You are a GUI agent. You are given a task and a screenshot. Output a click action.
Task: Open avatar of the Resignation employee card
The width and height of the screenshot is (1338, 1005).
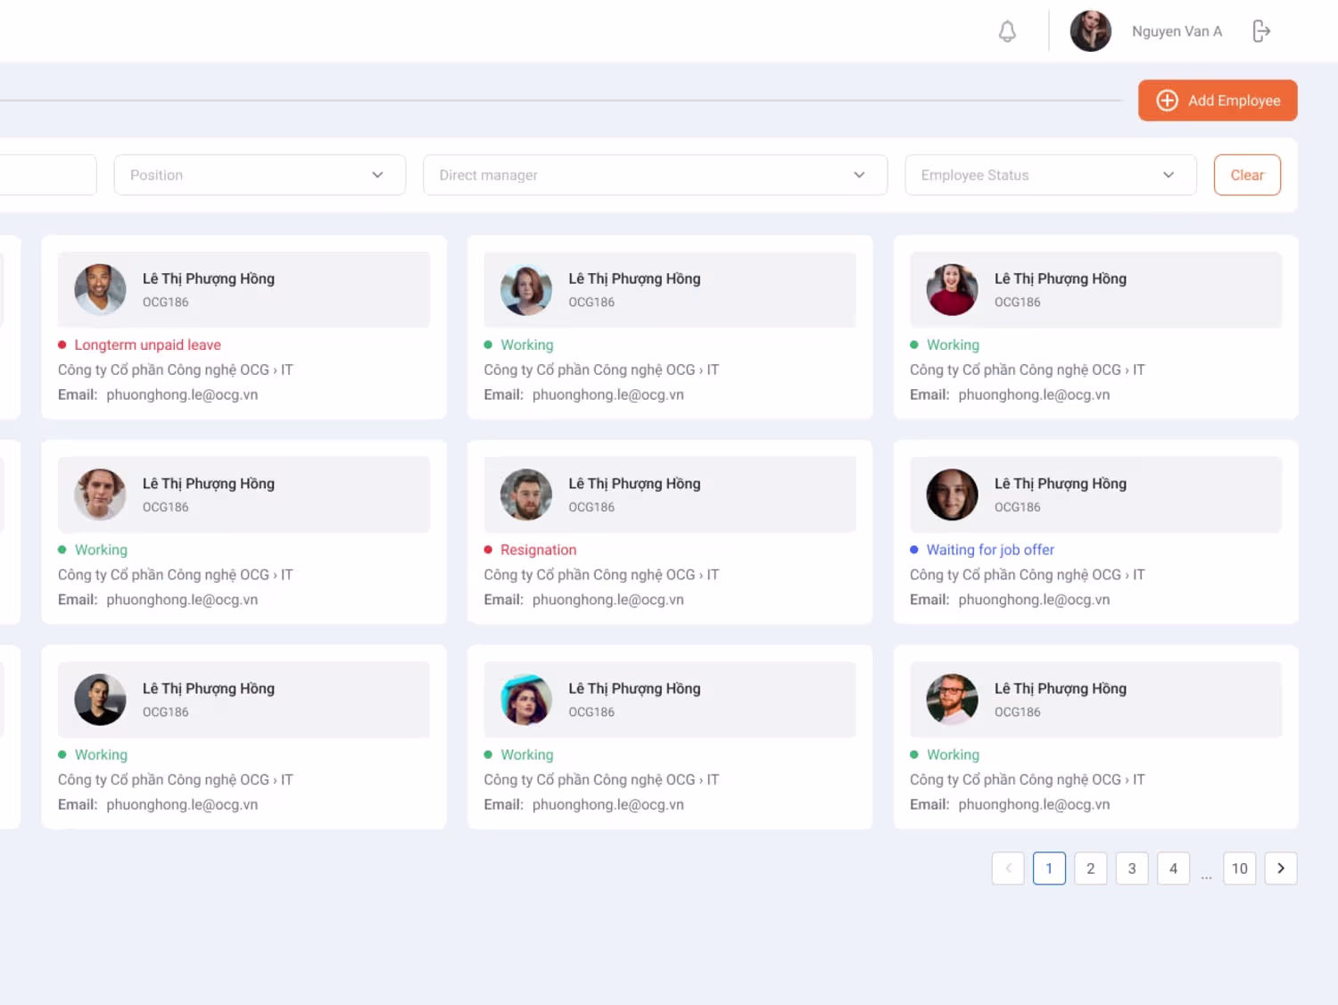coord(526,494)
